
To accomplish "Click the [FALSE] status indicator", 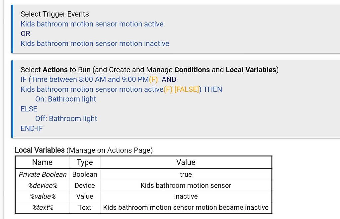I will (x=187, y=89).
